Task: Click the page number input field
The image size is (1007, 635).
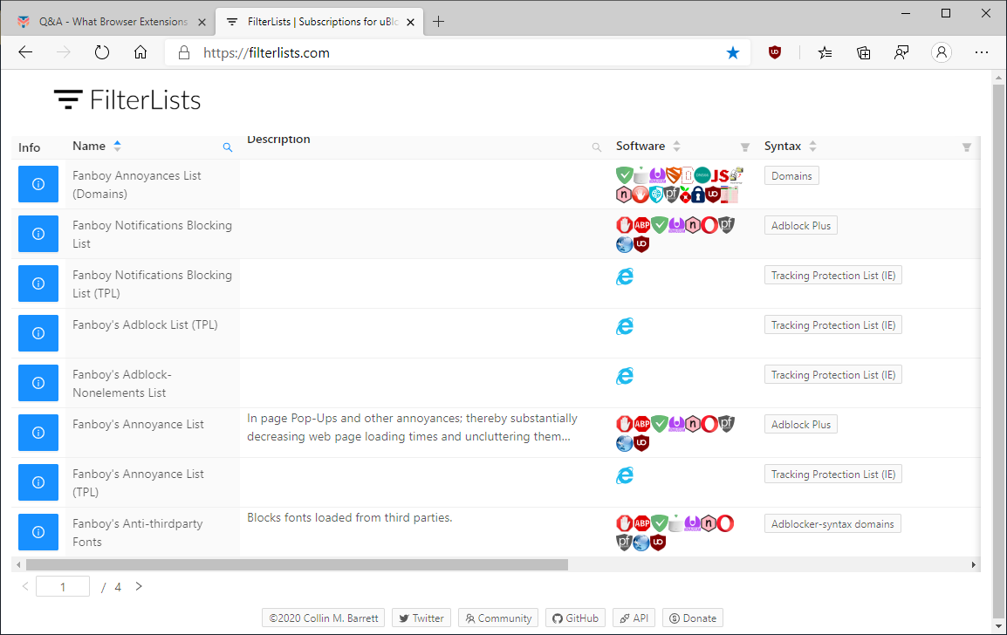Action: [x=63, y=586]
